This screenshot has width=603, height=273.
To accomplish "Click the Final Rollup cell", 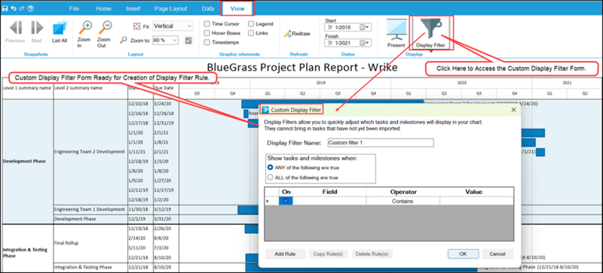I will coord(90,243).
